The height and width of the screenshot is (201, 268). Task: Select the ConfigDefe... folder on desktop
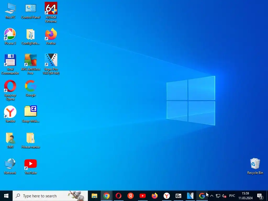[31, 36]
